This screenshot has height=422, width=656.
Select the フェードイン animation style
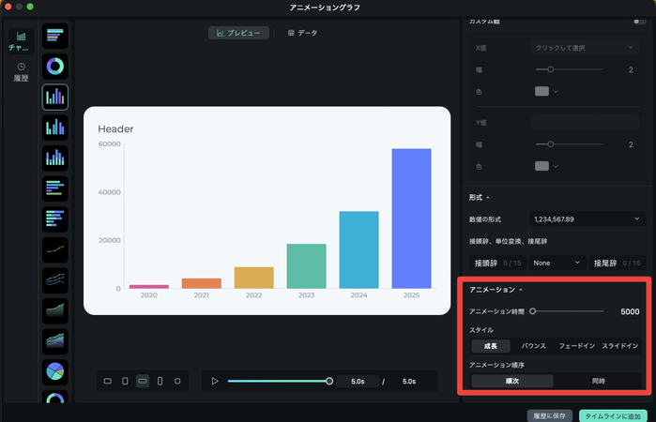577,346
